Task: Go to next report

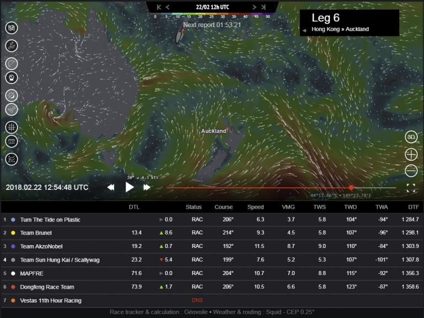Action: pyautogui.click(x=254, y=7)
